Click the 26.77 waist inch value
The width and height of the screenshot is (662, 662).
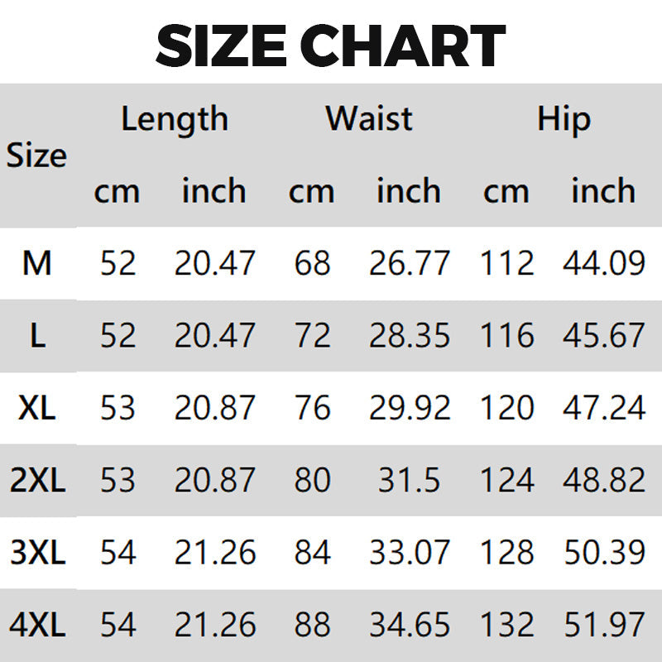409,263
